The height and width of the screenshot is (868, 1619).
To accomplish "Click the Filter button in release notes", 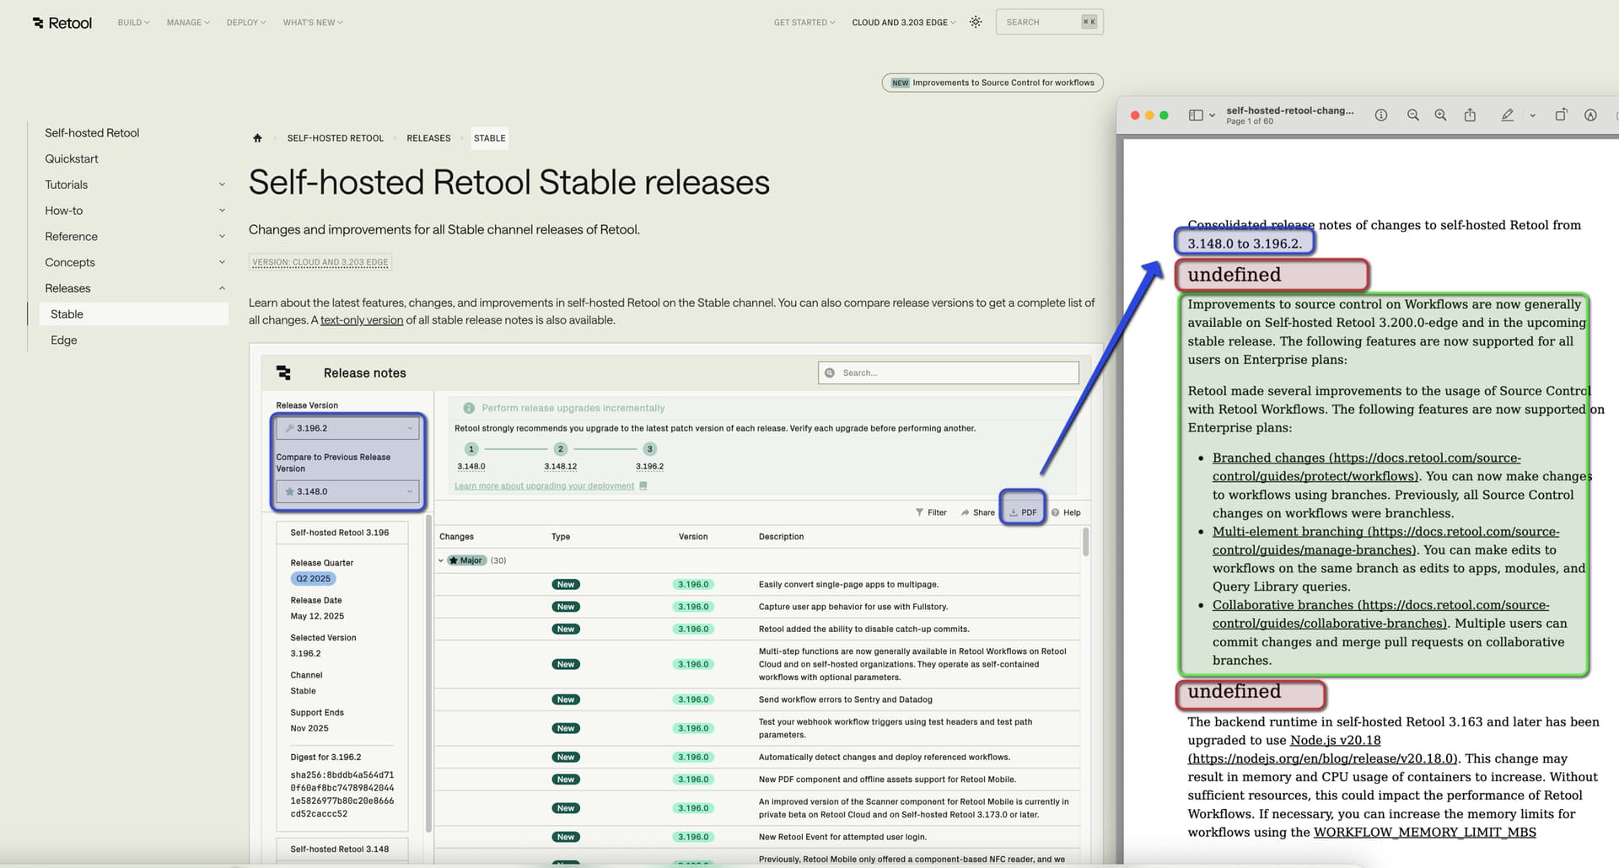I will (931, 512).
